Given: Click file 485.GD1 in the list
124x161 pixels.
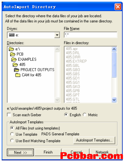Looking at the screenshot, I should tap(73, 78).
